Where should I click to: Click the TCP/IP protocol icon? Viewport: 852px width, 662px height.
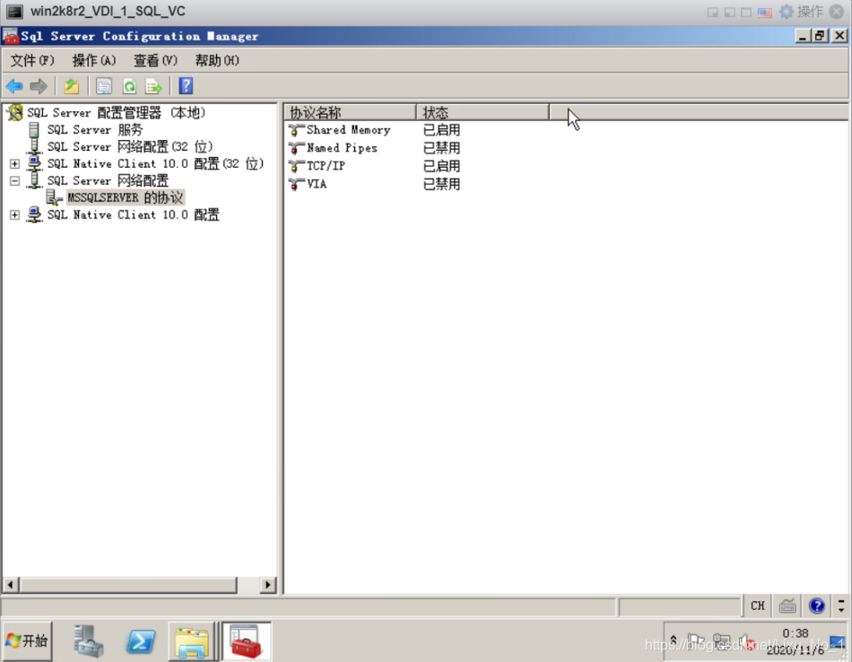pos(296,166)
